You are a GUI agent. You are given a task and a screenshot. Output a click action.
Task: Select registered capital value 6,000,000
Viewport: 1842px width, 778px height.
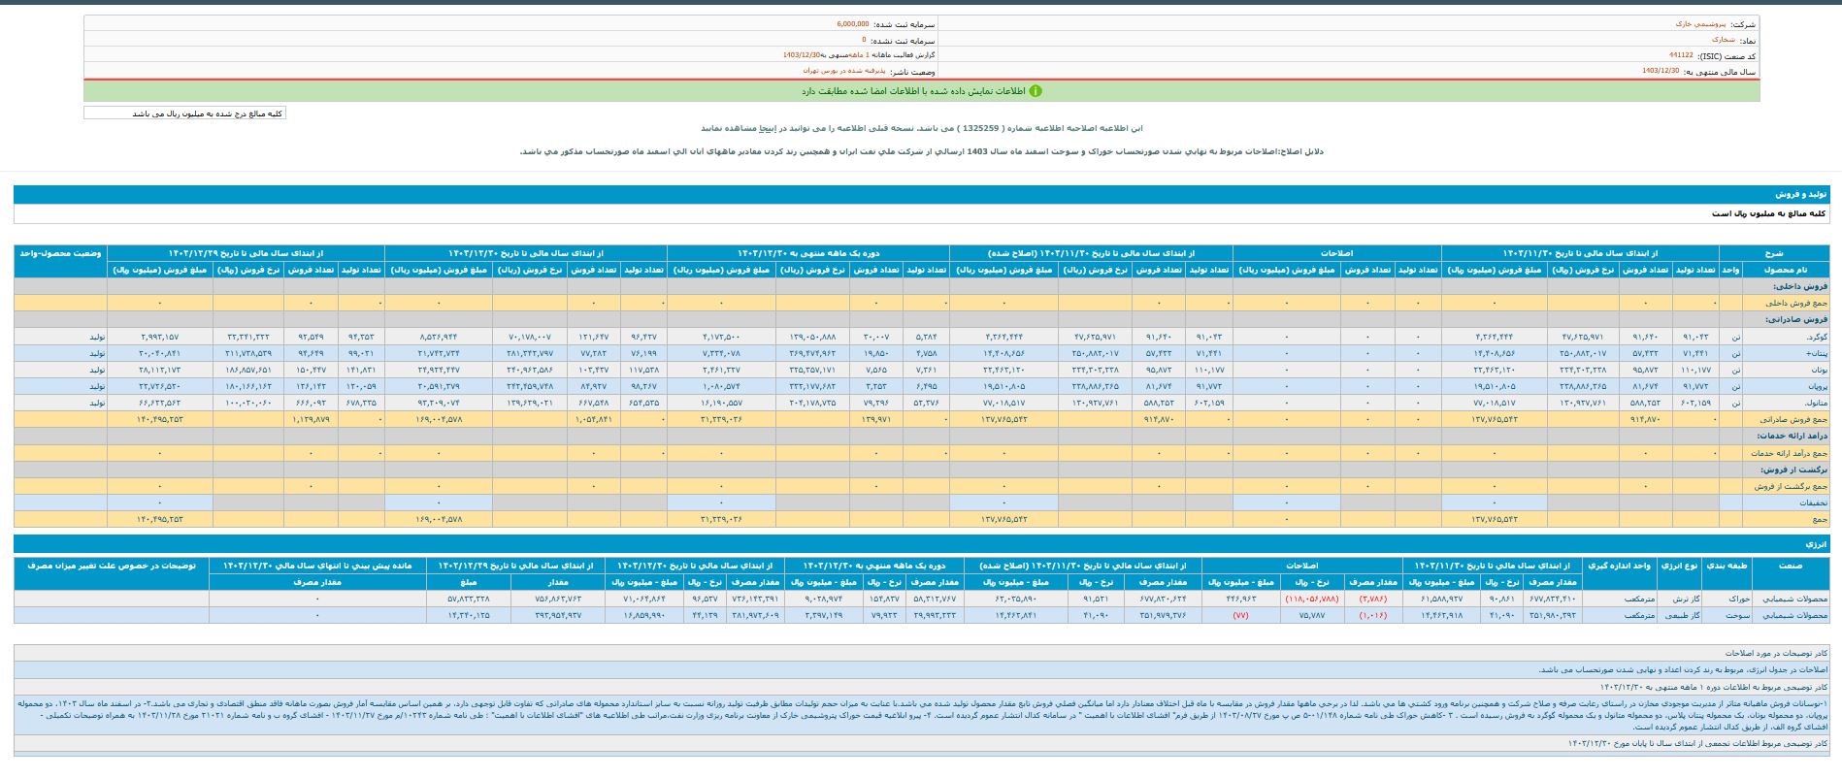pos(853,23)
